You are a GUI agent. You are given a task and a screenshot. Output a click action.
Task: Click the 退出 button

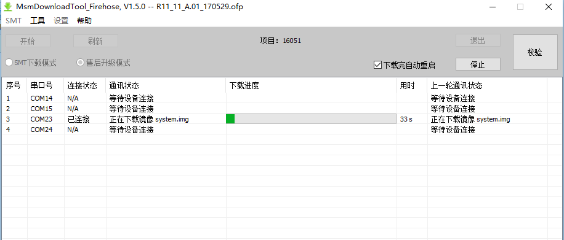(x=478, y=41)
